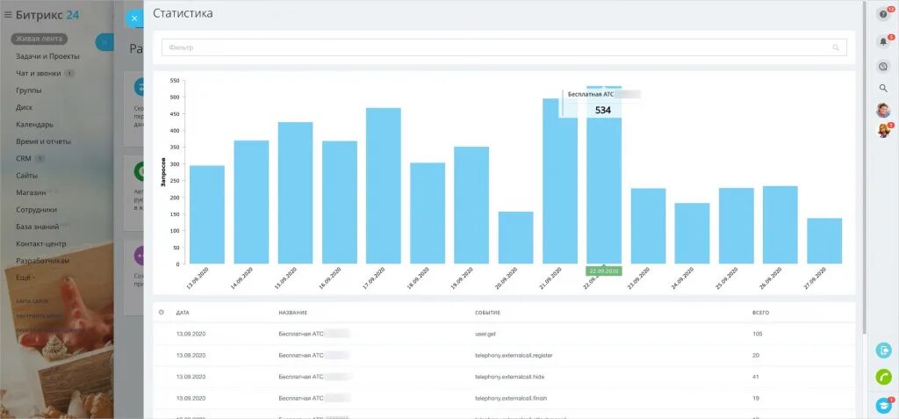Click the magnifier icon in the Фильтр field
The width and height of the screenshot is (899, 419).
click(836, 47)
